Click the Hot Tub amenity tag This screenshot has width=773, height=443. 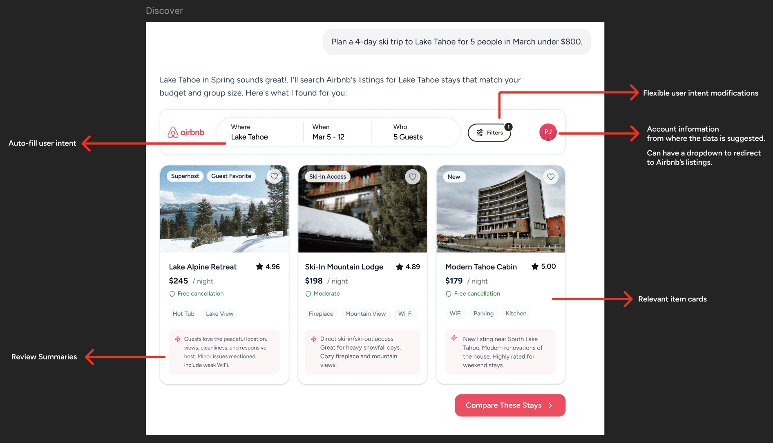pyautogui.click(x=183, y=314)
